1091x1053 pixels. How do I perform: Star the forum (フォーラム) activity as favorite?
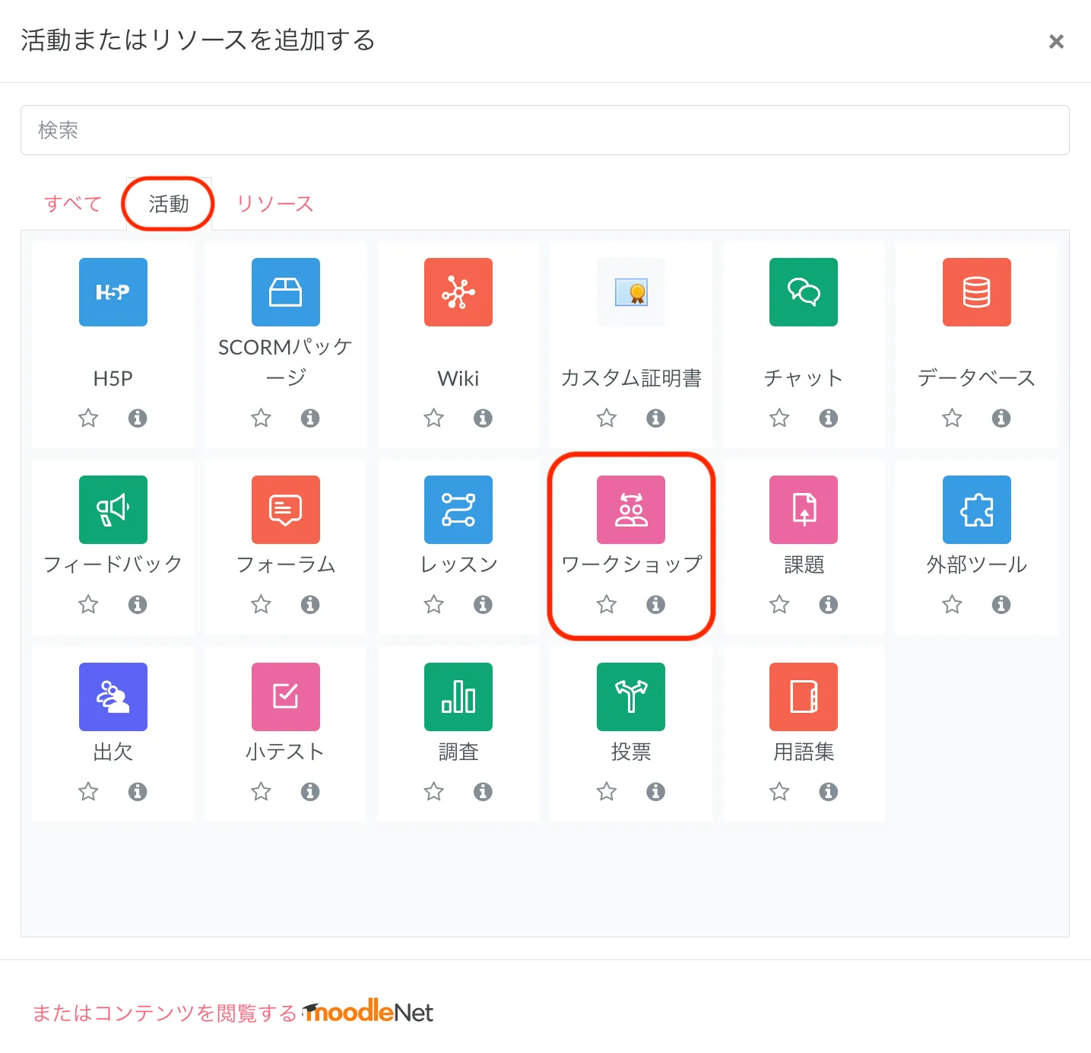(261, 605)
